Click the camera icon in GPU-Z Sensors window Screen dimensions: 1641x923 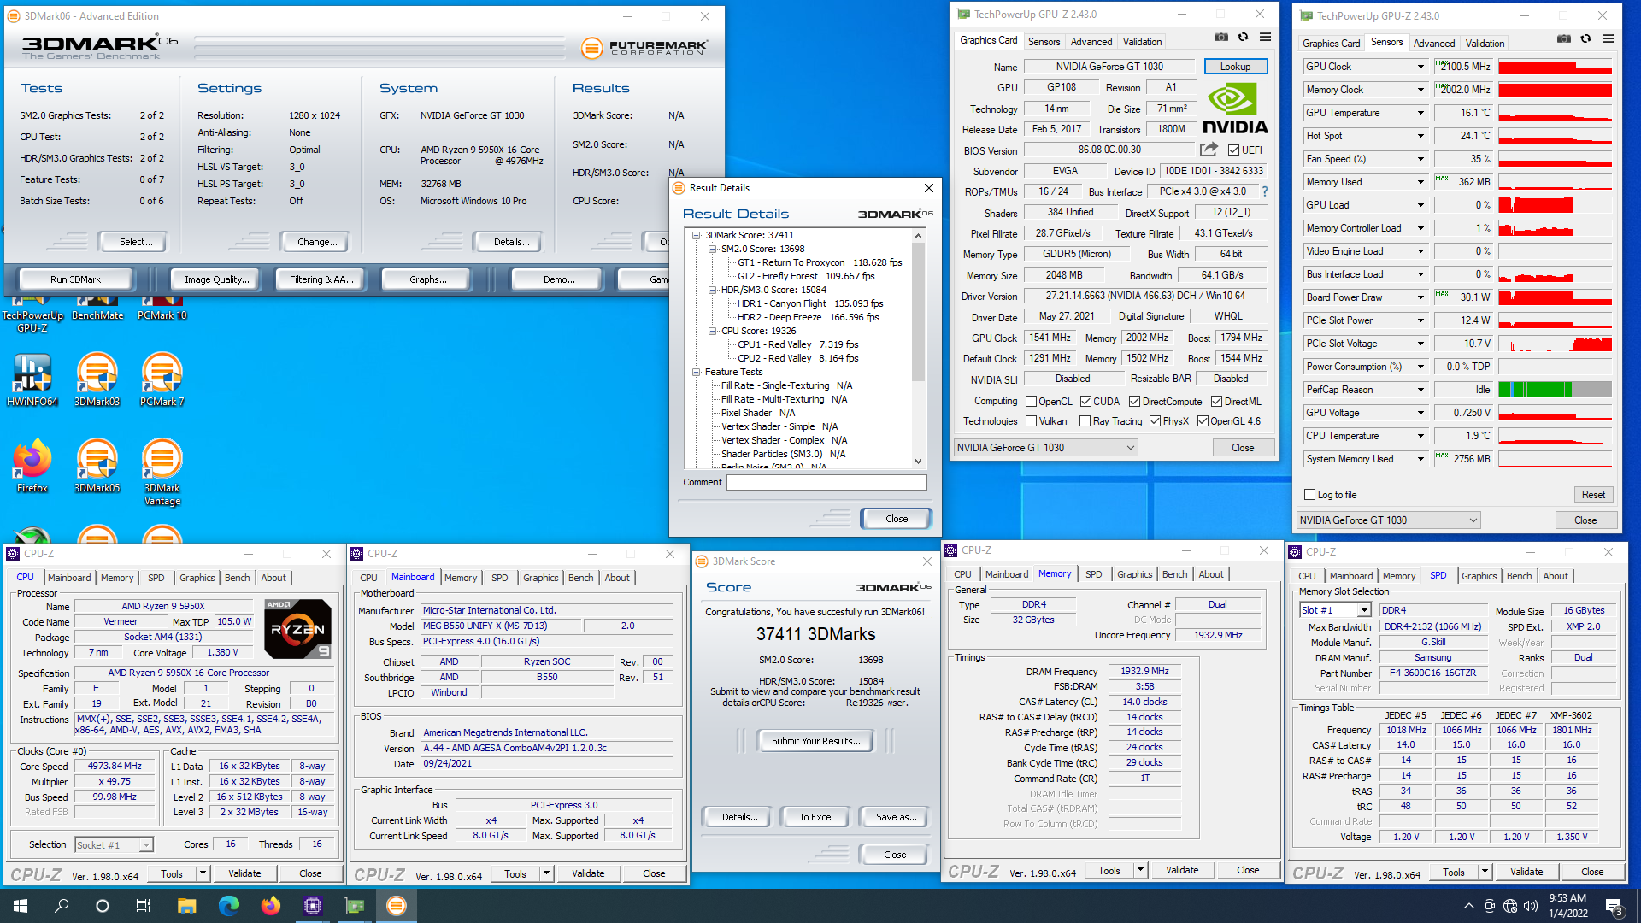pyautogui.click(x=1563, y=39)
